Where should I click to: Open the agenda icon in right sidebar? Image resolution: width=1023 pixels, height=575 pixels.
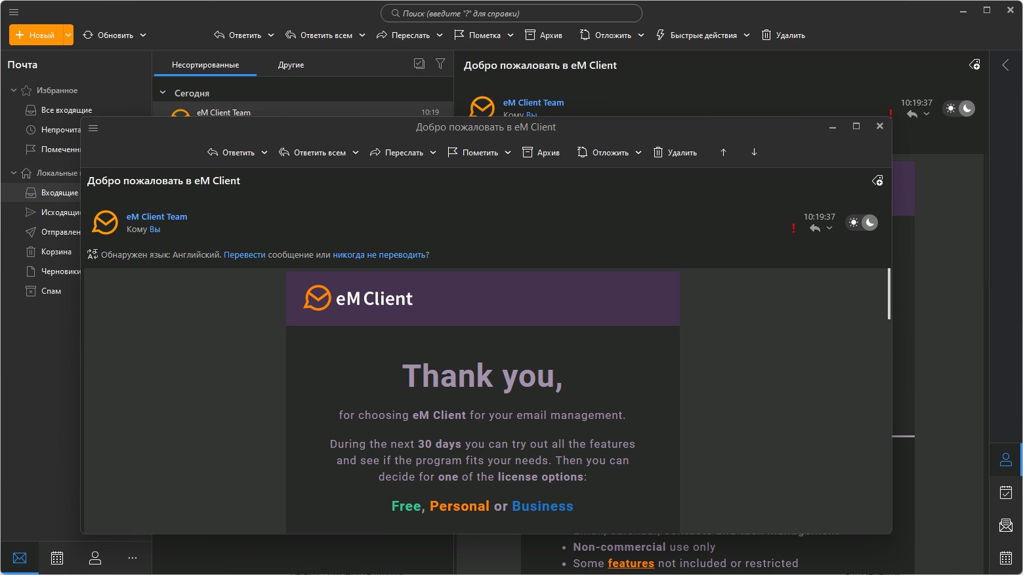click(1005, 492)
